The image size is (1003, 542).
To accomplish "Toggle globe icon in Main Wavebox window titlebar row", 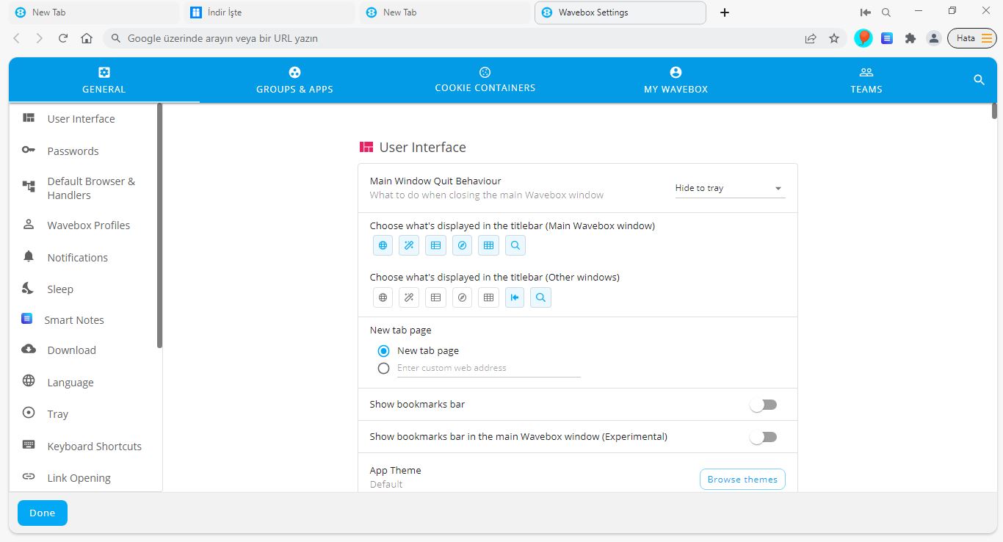I will pos(383,246).
